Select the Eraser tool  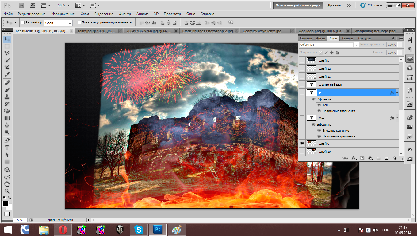click(7, 111)
